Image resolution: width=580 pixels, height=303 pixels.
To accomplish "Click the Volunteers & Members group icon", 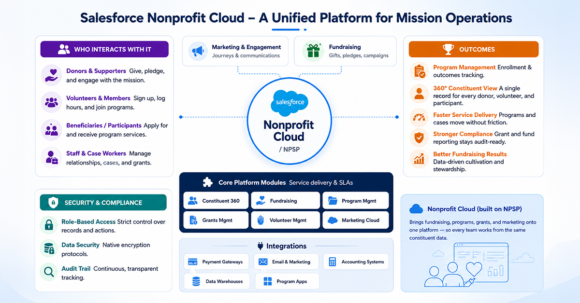I will point(51,102).
